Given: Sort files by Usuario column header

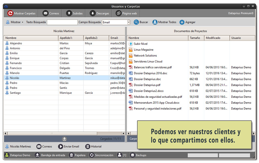Looking at the screenshot, I should [242, 38].
